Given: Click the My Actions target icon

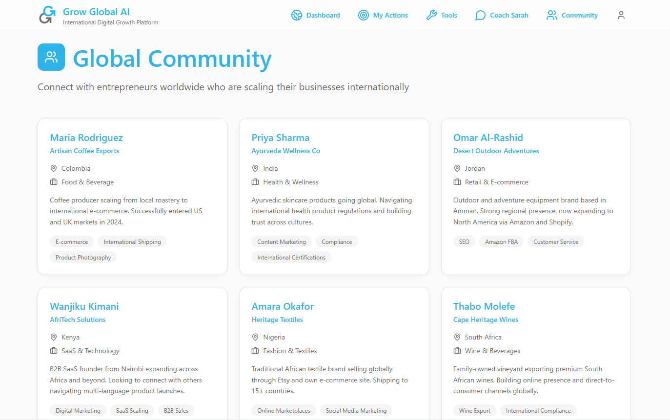Looking at the screenshot, I should click(364, 15).
